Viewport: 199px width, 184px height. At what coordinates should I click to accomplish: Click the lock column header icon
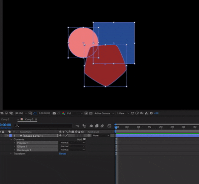[x=3, y=132]
